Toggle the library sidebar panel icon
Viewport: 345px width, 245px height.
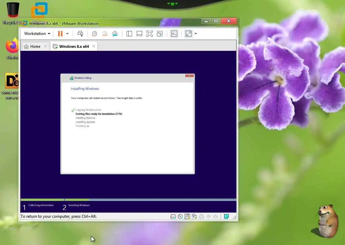(x=129, y=34)
